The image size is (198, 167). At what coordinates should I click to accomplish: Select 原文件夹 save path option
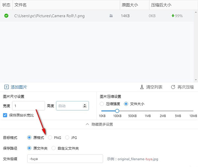point(30,148)
